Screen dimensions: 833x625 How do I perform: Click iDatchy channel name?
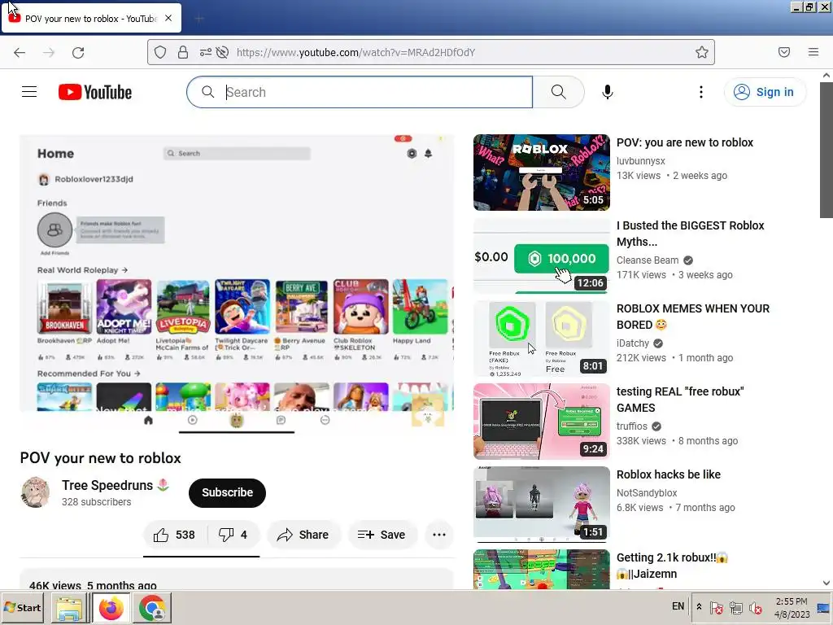click(633, 343)
